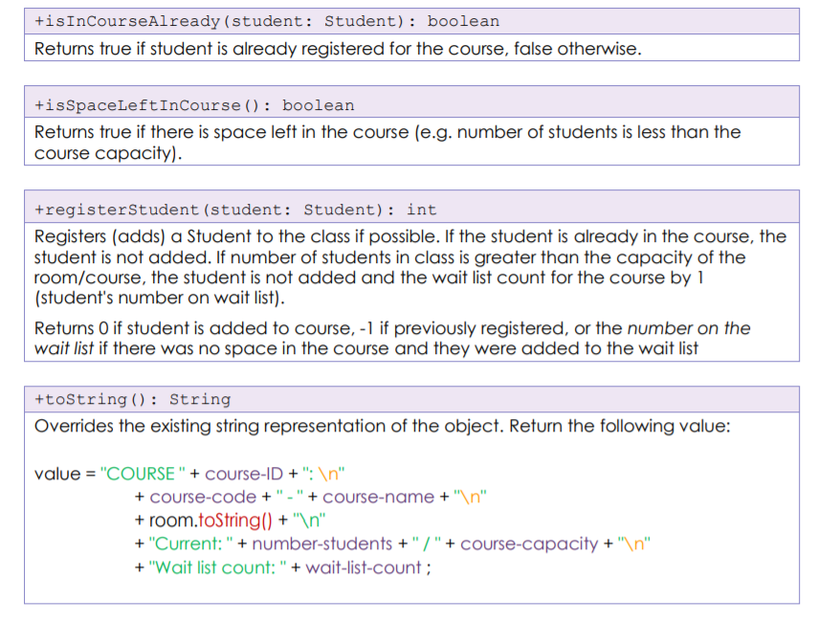Screen dimensions: 818x622
Task: Click sentence starting 'Returns true if there is space left'
Action: pos(387,132)
